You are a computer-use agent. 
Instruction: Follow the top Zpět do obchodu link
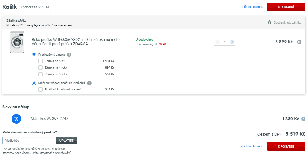(x=252, y=7)
